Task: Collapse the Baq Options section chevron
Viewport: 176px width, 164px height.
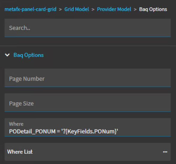Action: [x=7, y=55]
